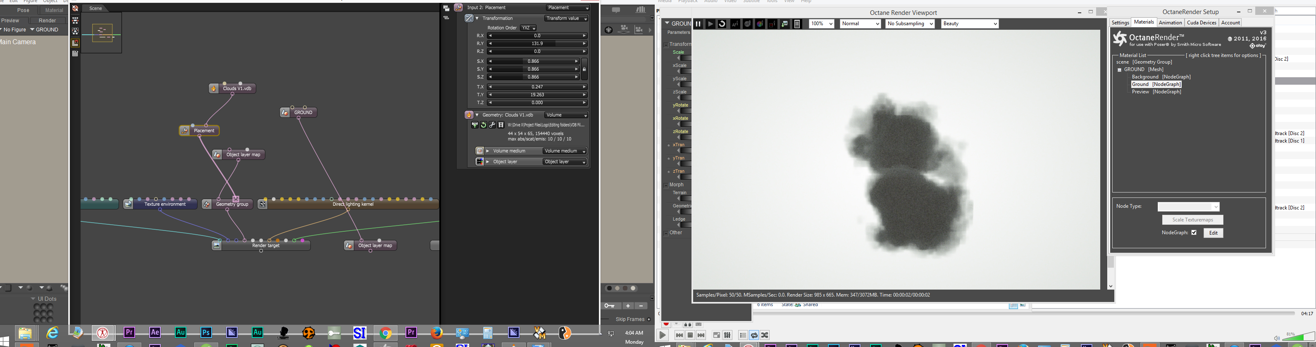Click the load file icon under Clouds V1.vdb
The image size is (1316, 347).
pyautogui.click(x=474, y=125)
